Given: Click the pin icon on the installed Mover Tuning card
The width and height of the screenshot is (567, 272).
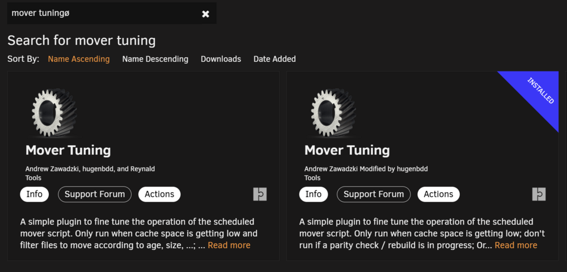Looking at the screenshot, I should (539, 194).
